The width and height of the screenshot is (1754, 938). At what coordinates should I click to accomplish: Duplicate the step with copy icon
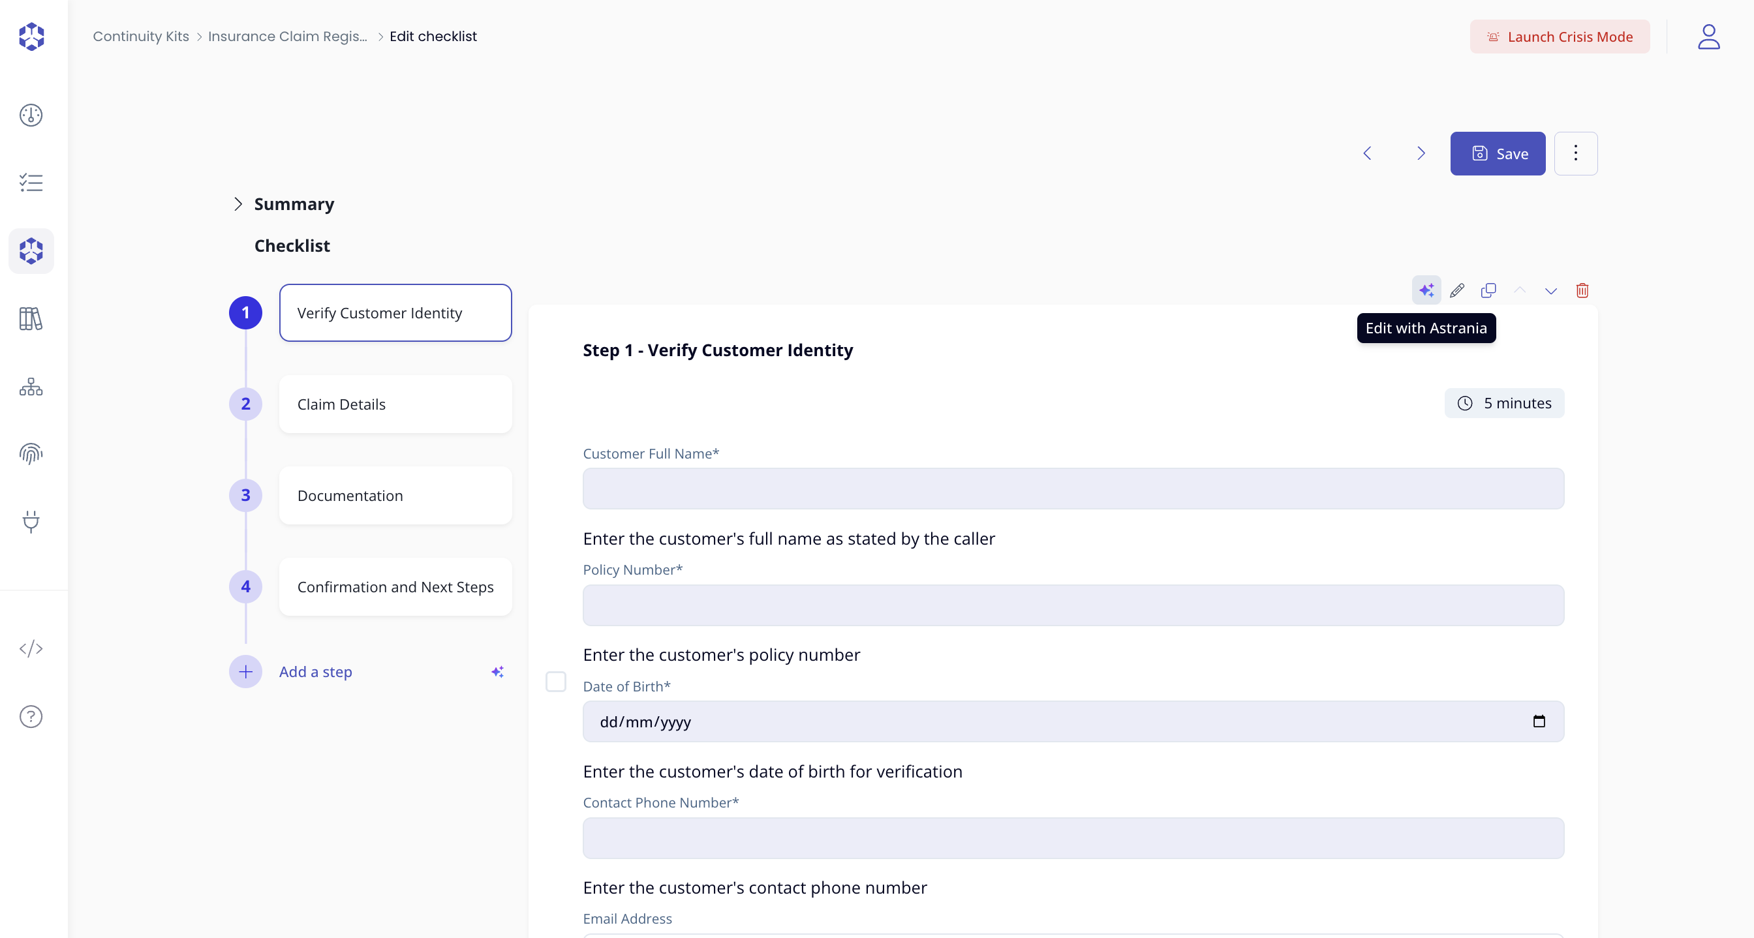click(x=1488, y=291)
